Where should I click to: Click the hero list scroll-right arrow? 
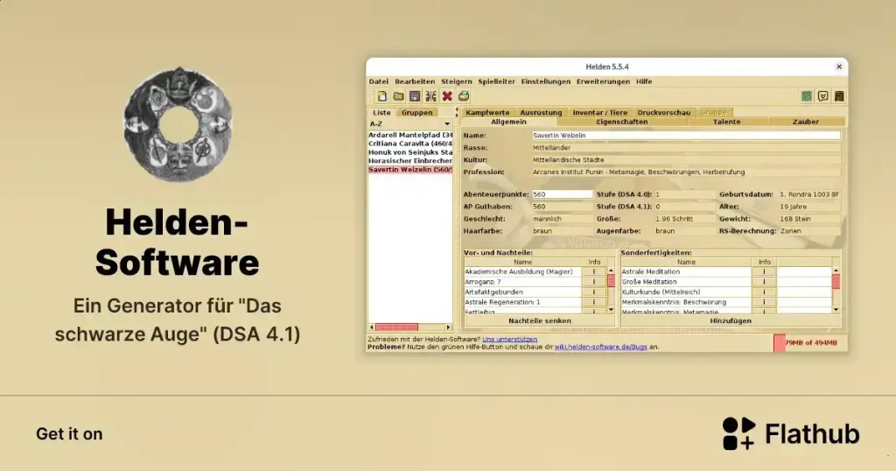448,327
